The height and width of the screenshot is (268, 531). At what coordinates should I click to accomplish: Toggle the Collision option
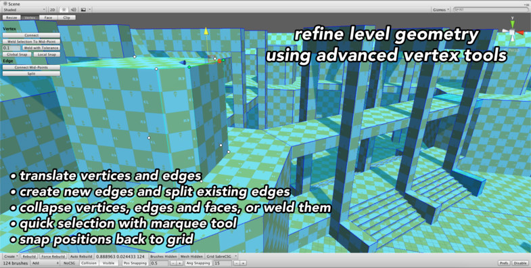(90, 263)
